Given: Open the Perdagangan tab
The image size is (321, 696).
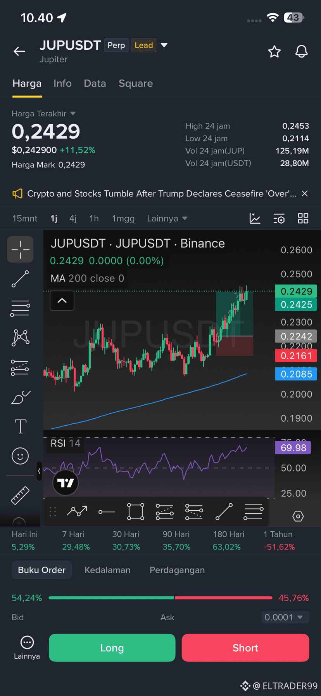Looking at the screenshot, I should (177, 570).
